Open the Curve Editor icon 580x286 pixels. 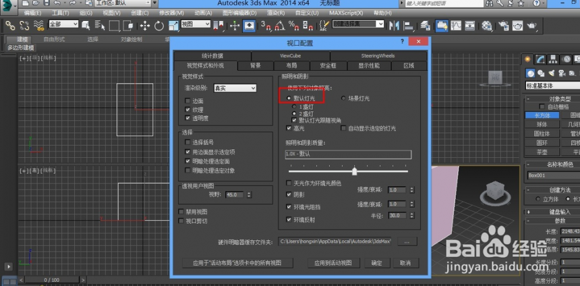[456, 26]
